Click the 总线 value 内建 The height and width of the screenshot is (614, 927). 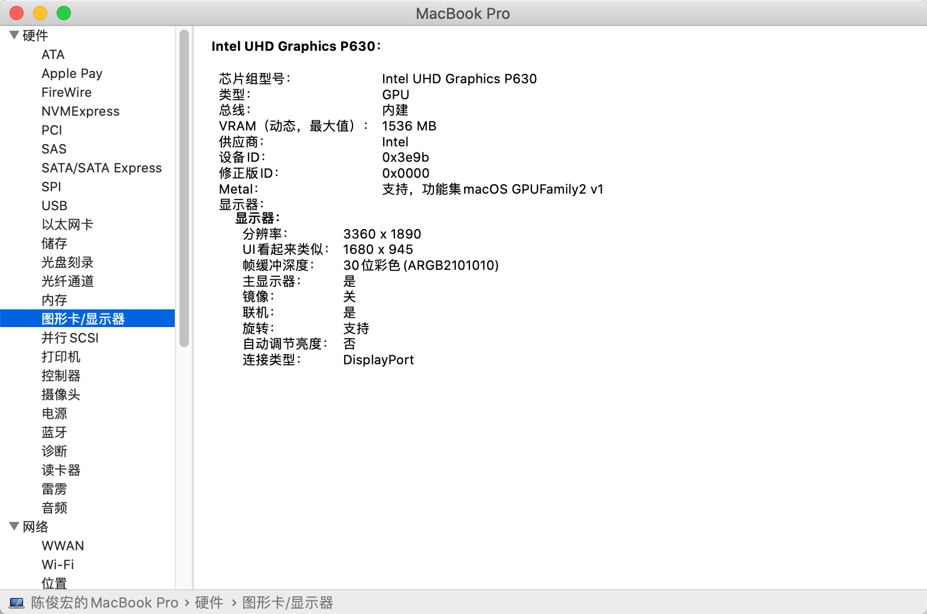[x=395, y=110]
